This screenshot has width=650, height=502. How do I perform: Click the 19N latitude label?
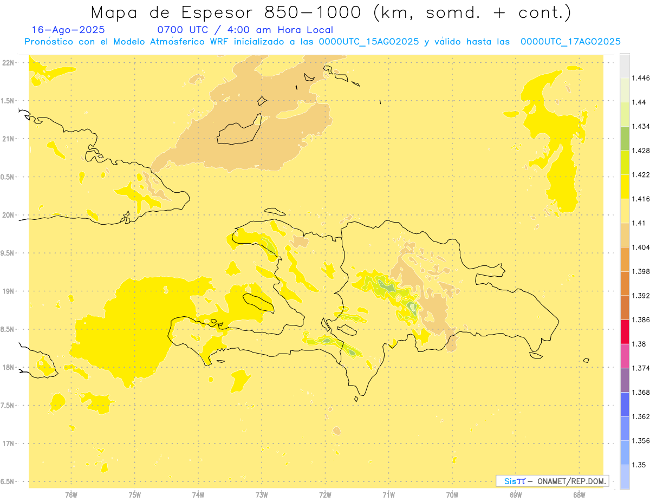(x=8, y=291)
